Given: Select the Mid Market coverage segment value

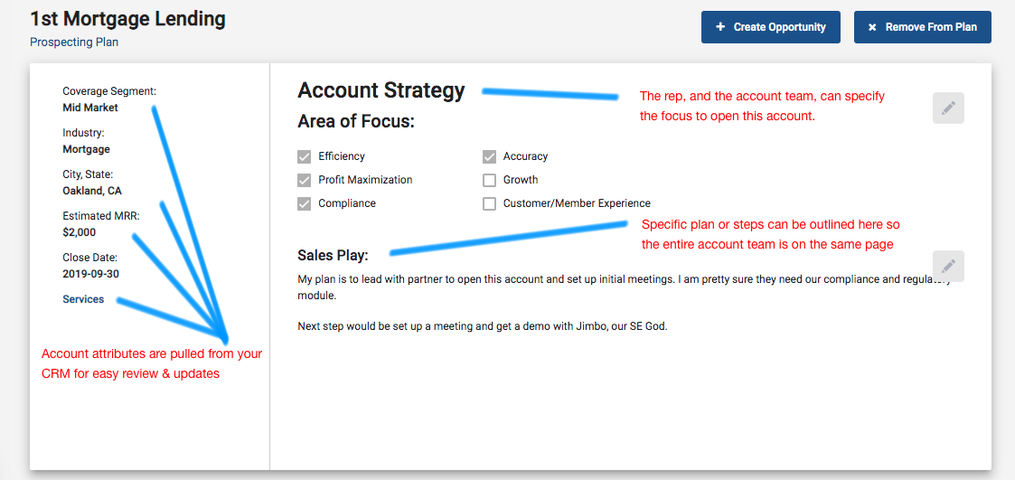Looking at the screenshot, I should pos(90,108).
